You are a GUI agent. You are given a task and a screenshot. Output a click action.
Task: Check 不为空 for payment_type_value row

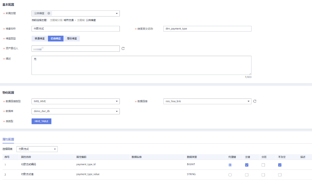pyautogui.click(x=280, y=175)
